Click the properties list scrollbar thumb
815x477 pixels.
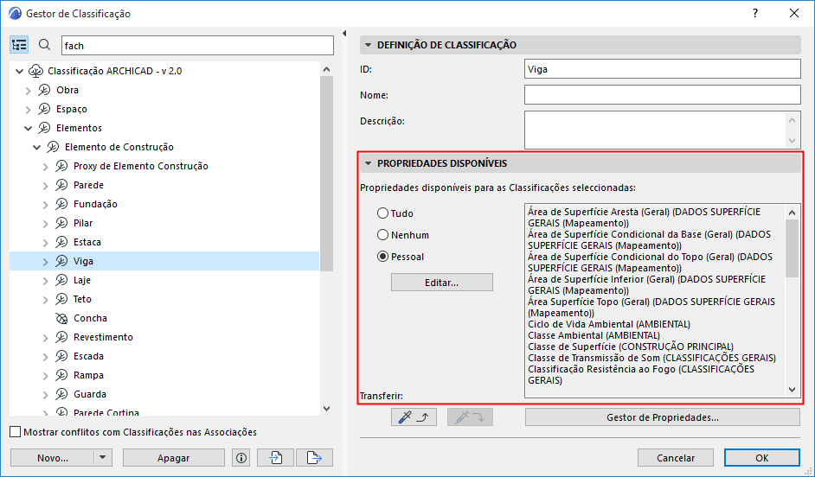point(792,249)
